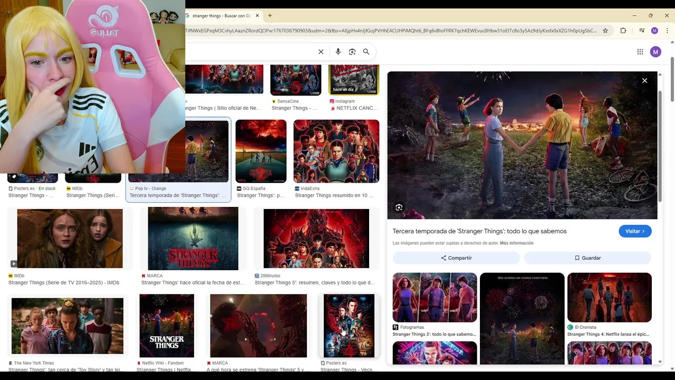Click the 'GQ España' source label
The height and width of the screenshot is (380, 675).
point(251,188)
